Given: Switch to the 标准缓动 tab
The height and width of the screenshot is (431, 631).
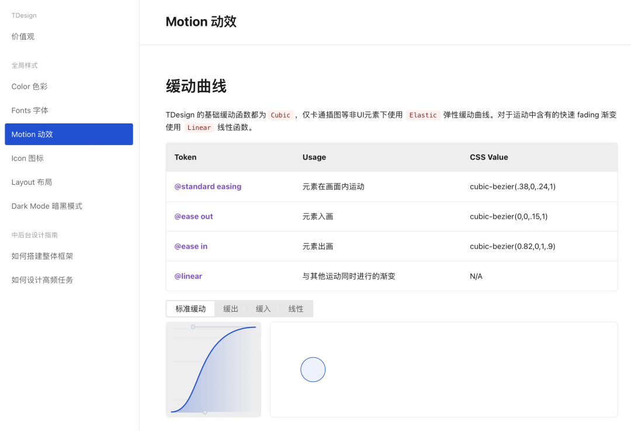Looking at the screenshot, I should 190,309.
